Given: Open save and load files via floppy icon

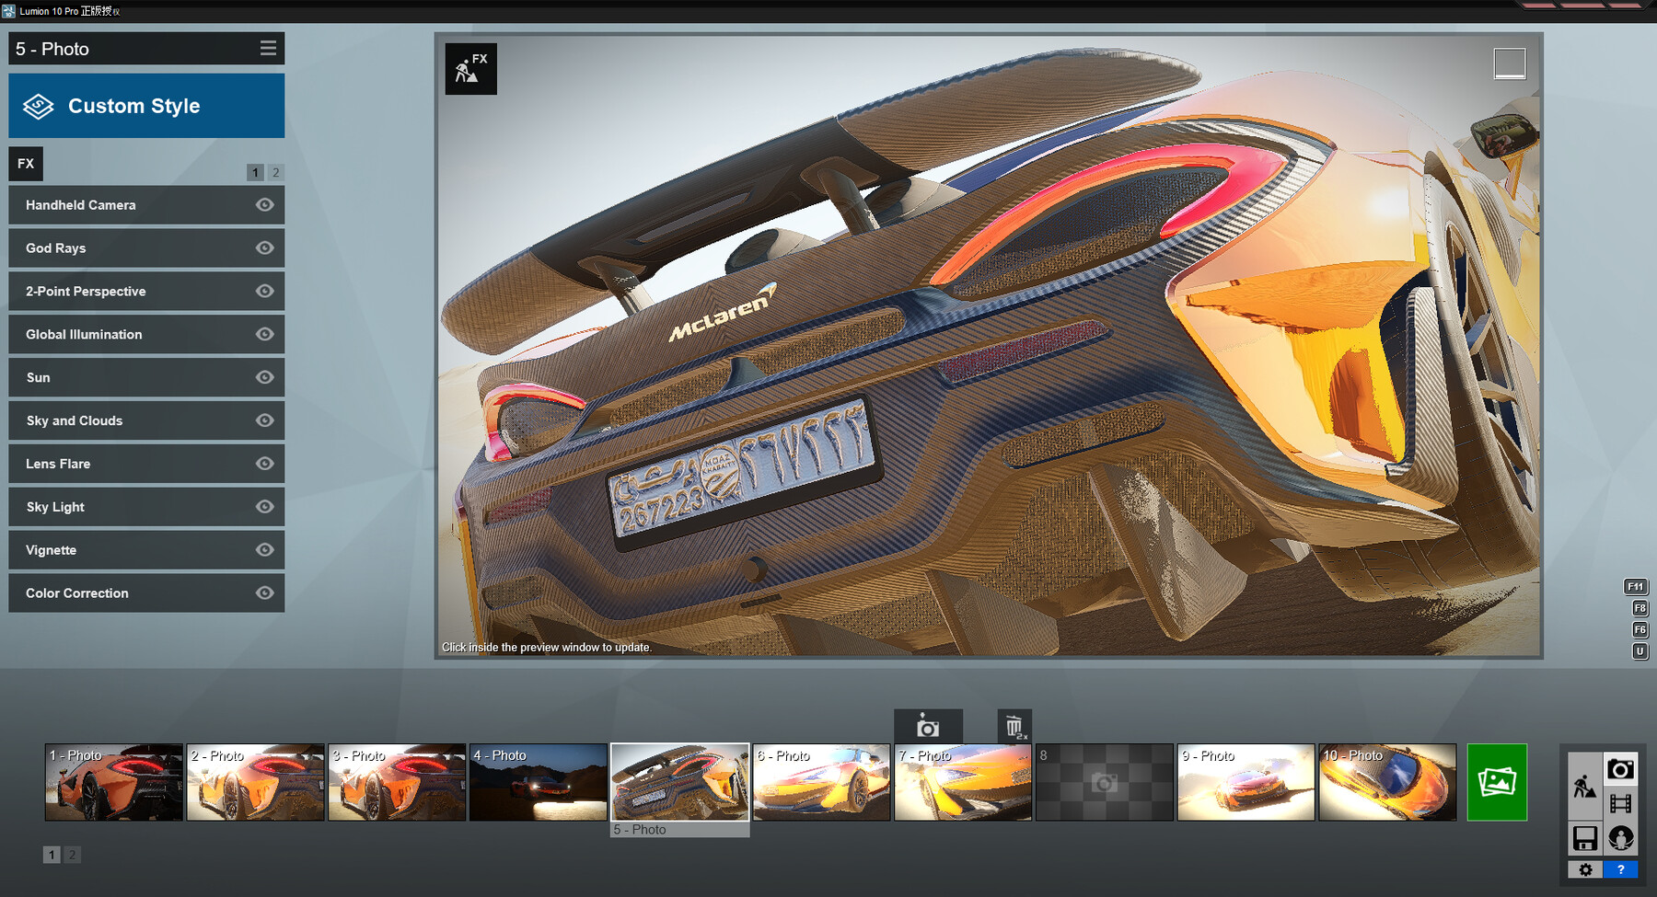Looking at the screenshot, I should click(1584, 838).
